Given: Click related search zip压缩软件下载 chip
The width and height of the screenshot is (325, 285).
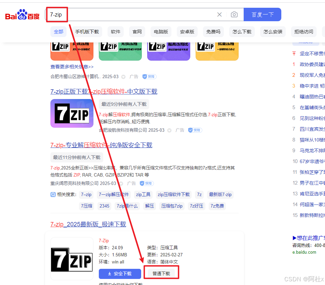Looking at the screenshot, I should point(174,195).
